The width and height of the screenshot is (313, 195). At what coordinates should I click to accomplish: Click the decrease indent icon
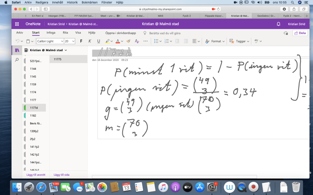click(177, 41)
